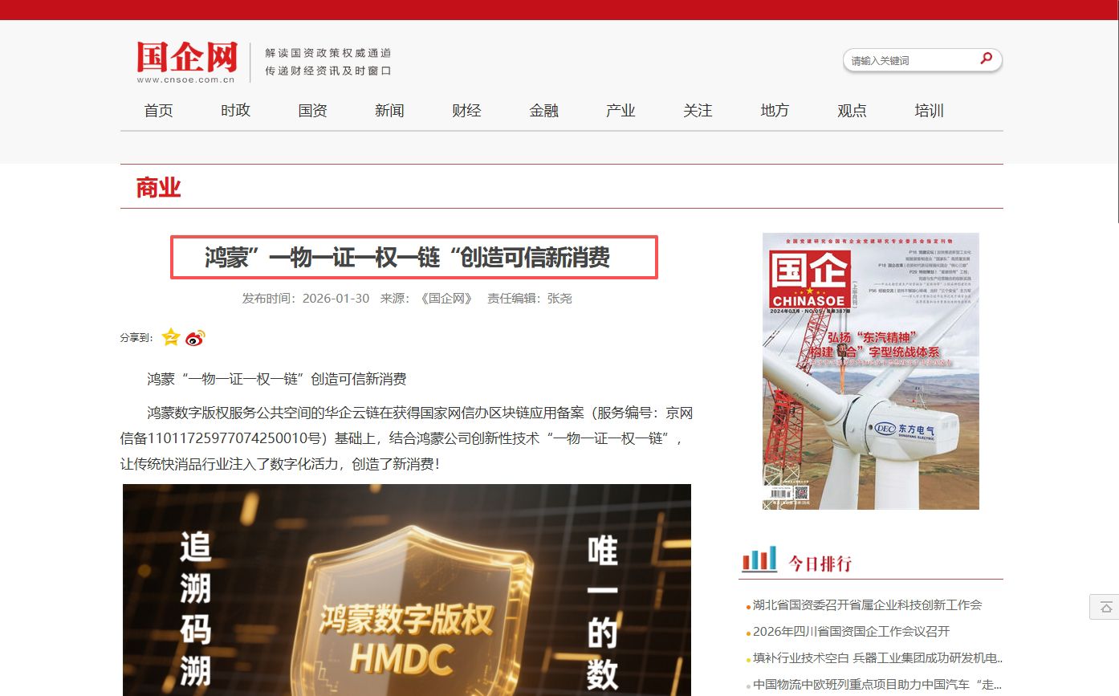The width and height of the screenshot is (1119, 696).
Task: Click the 国企网 site logo
Action: pos(187,62)
